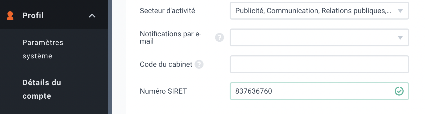This screenshot has width=425, height=114.
Task: Click the Code du cabinet label
Action: click(x=166, y=65)
